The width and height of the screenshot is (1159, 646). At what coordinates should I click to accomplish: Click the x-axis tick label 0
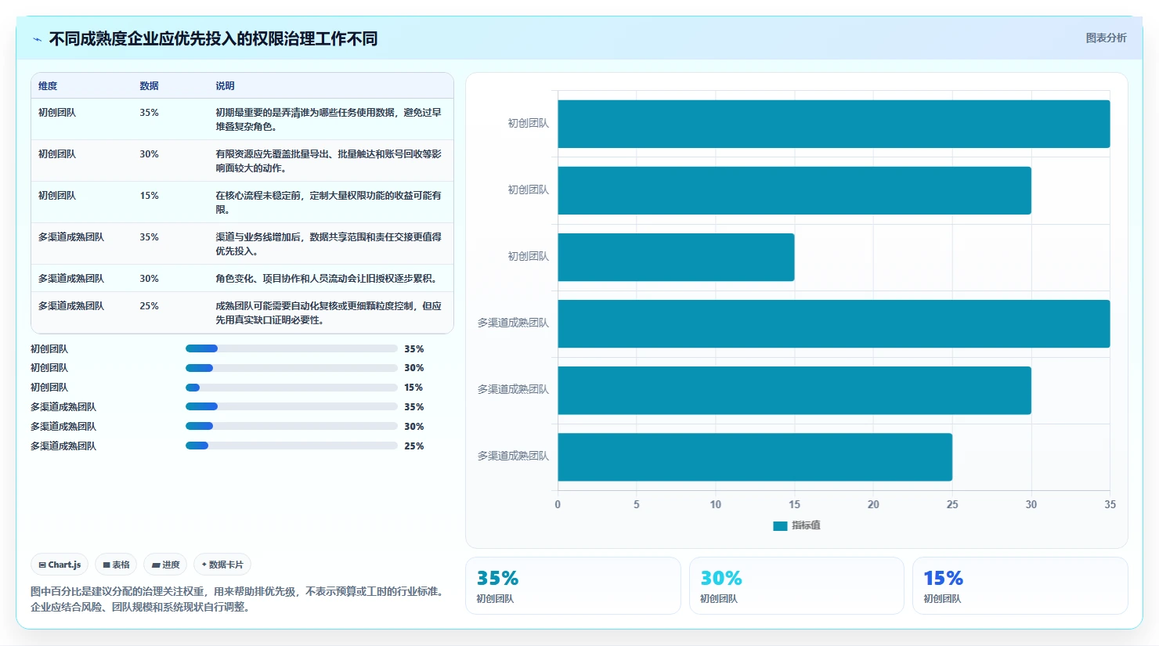coord(558,504)
